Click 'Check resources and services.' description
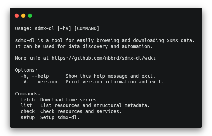 [x=81, y=111]
